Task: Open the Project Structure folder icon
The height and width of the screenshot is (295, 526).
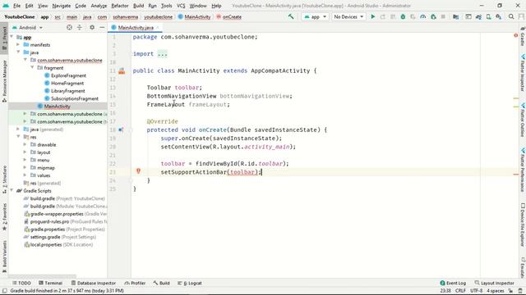Action: [x=455, y=16]
